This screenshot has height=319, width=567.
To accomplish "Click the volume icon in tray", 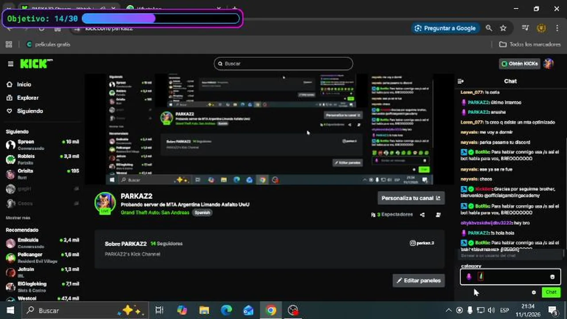I will point(491,311).
